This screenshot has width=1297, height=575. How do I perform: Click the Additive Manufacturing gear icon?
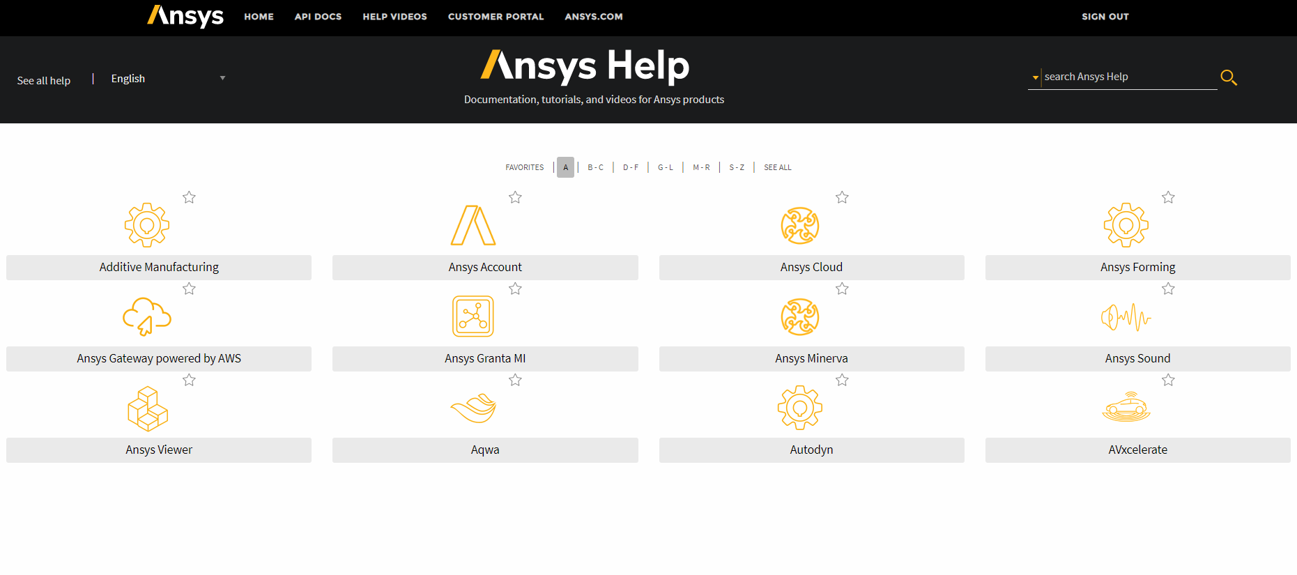pos(146,225)
